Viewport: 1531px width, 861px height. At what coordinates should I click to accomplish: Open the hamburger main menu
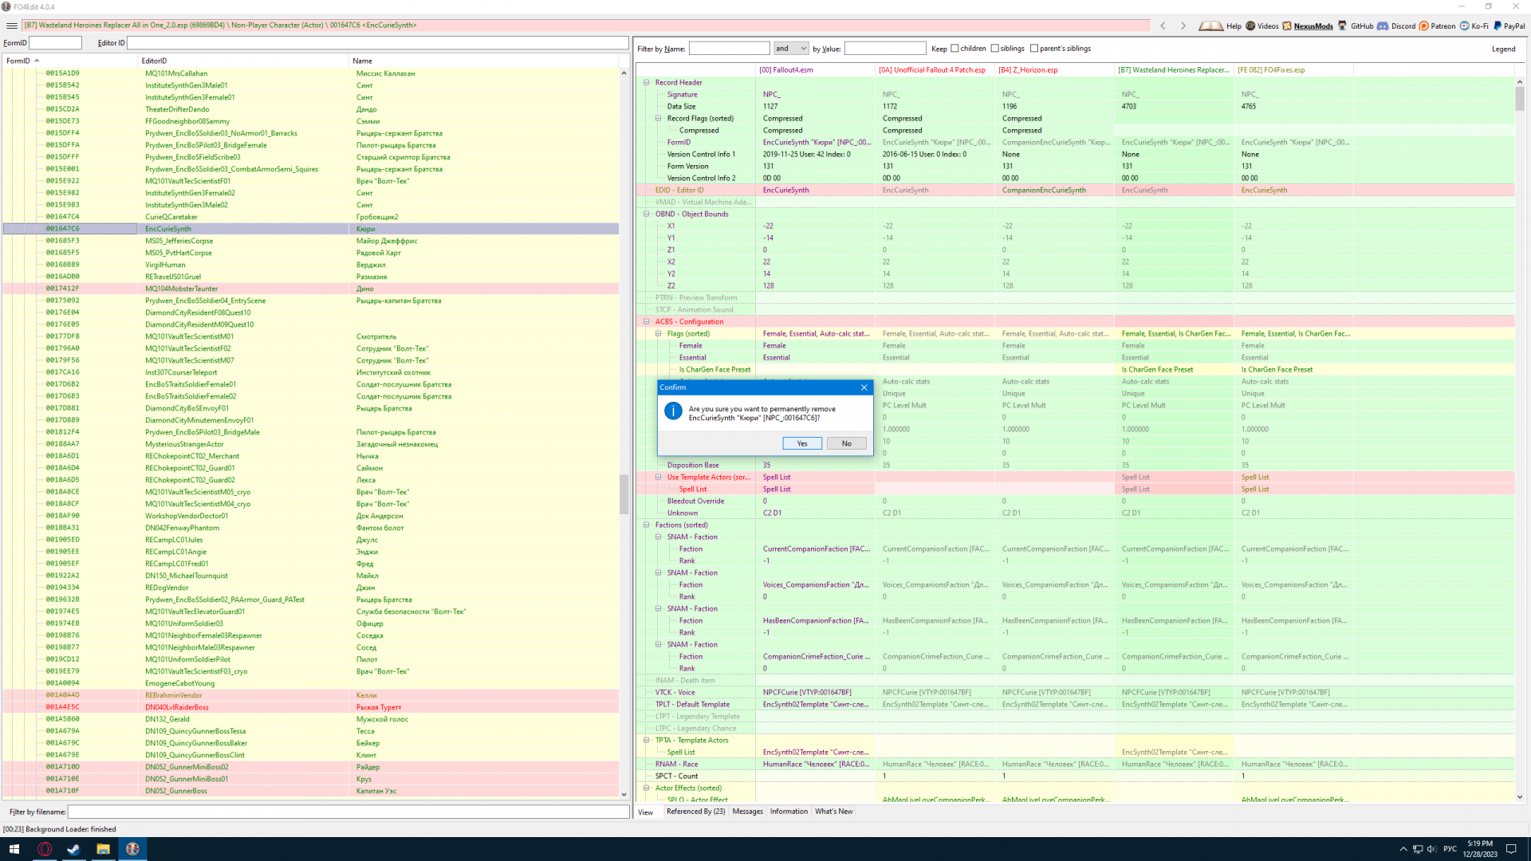[12, 26]
